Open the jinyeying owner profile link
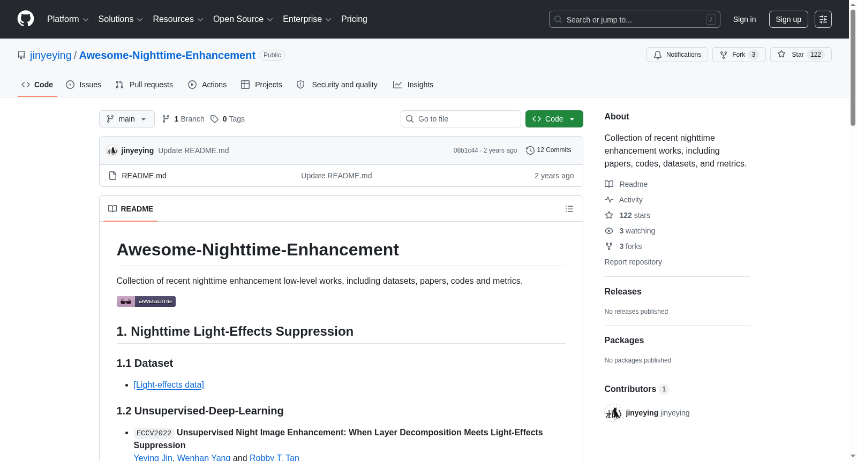Image resolution: width=857 pixels, height=461 pixels. (51, 55)
